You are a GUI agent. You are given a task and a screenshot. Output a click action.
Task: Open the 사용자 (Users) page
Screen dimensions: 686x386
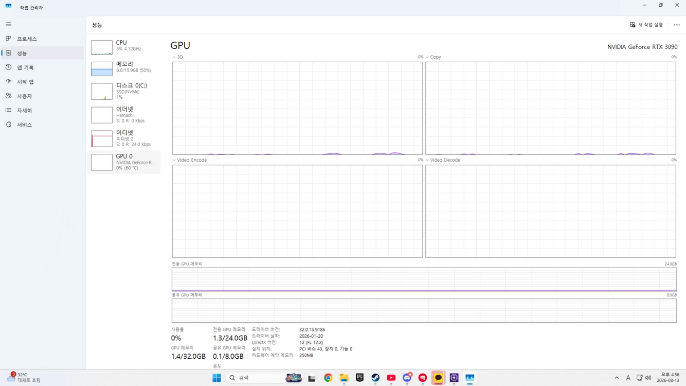click(43, 96)
